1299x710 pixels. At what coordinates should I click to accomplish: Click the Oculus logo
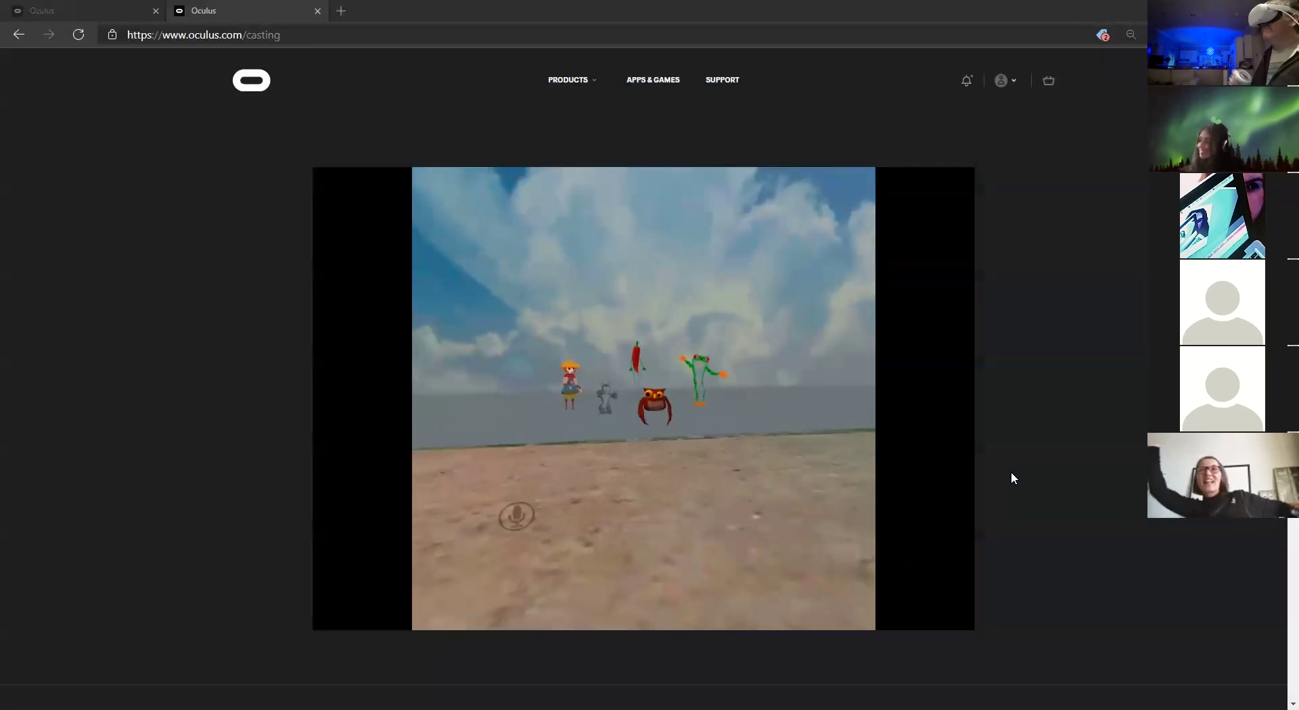[252, 80]
